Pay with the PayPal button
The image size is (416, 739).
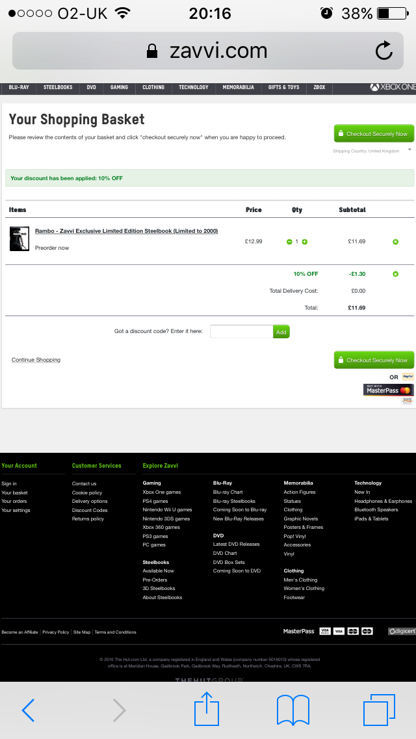(408, 377)
